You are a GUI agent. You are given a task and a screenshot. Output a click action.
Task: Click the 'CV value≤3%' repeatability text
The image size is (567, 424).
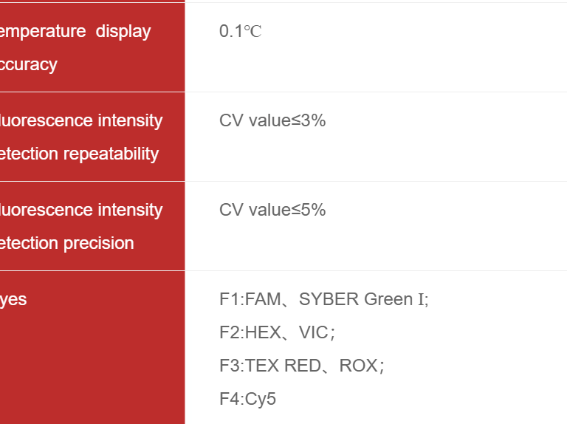[272, 120]
